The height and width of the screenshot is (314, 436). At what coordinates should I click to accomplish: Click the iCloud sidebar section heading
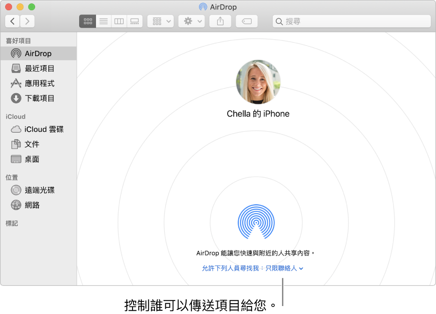point(15,117)
